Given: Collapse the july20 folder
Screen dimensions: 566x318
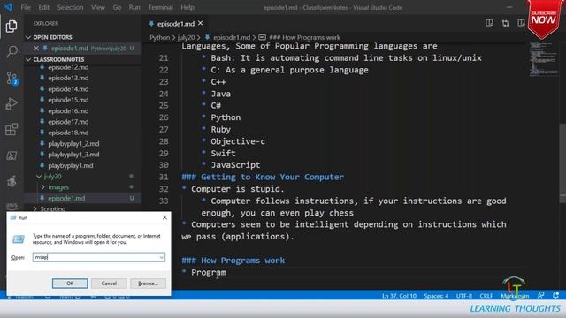Looking at the screenshot, I should pyautogui.click(x=39, y=177).
